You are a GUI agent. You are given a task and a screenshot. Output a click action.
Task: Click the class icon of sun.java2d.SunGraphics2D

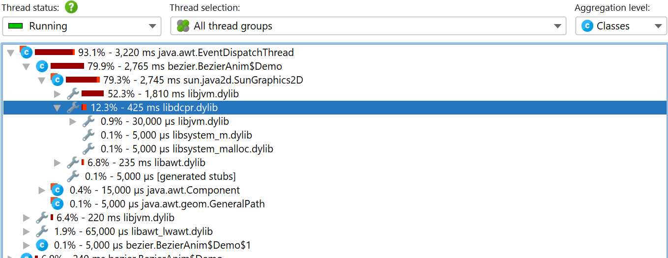click(x=57, y=80)
